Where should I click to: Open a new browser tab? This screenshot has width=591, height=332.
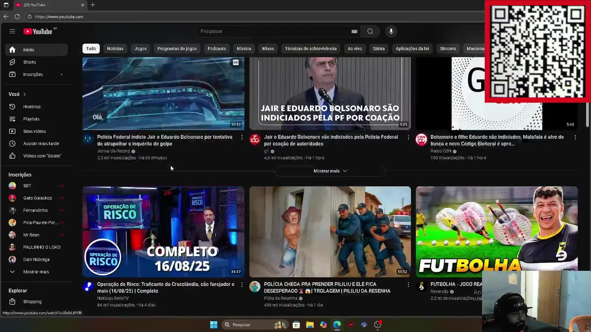[x=93, y=5]
